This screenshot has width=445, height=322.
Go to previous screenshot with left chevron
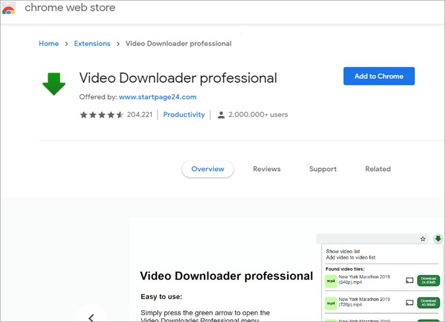[91, 318]
